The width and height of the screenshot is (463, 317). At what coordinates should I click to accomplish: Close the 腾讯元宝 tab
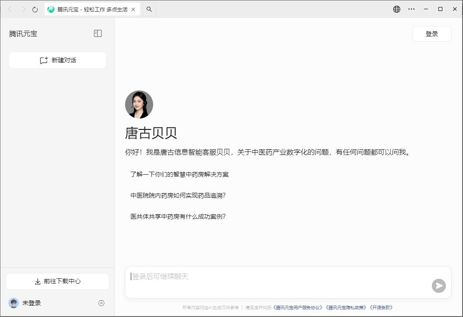(133, 9)
